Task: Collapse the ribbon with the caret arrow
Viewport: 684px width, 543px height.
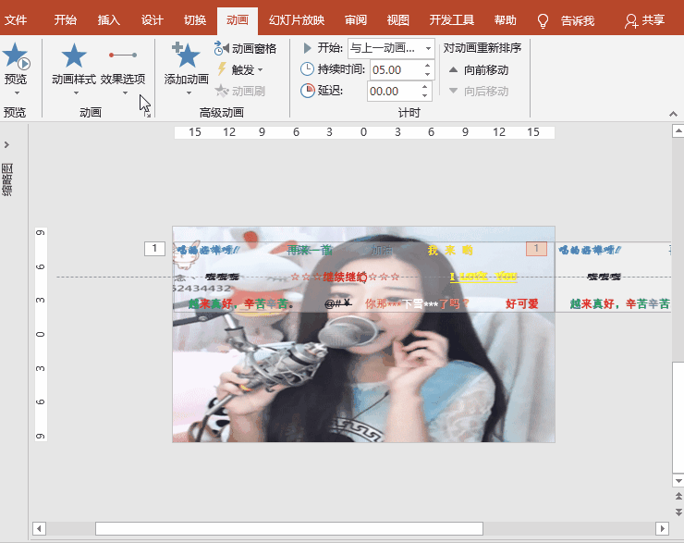Action: click(x=673, y=114)
